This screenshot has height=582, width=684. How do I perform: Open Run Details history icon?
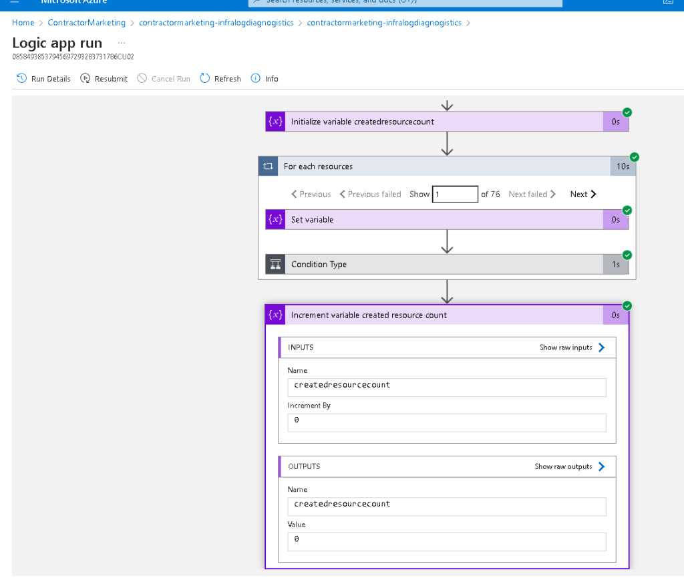coord(21,79)
